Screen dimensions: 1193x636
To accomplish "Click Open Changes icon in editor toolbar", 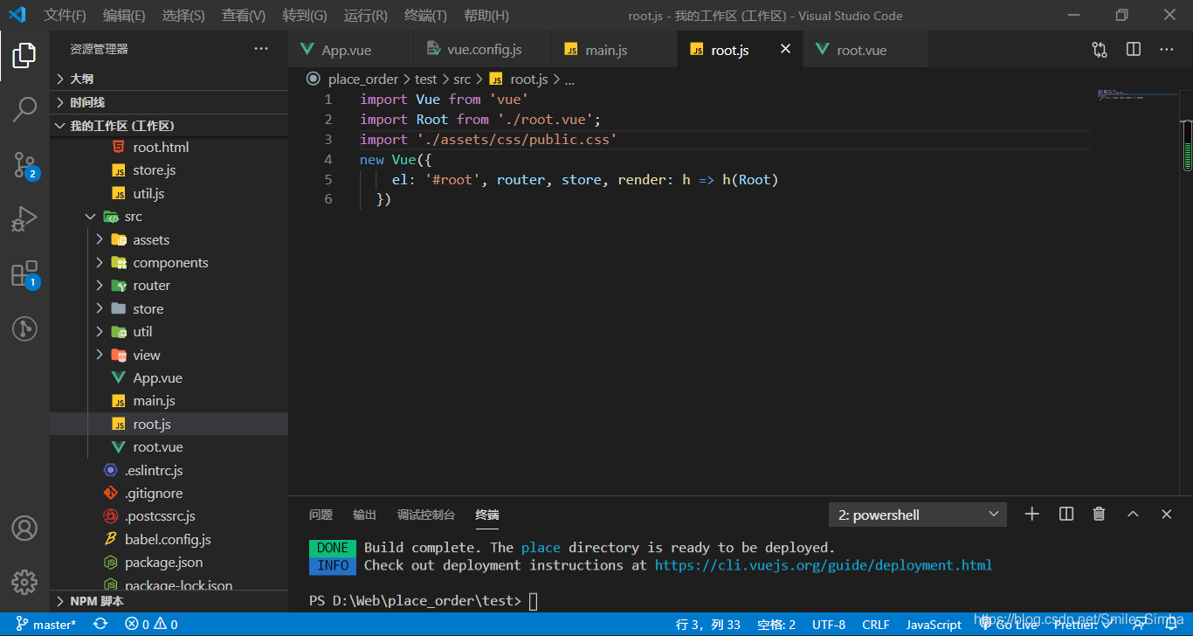I will (x=1100, y=50).
